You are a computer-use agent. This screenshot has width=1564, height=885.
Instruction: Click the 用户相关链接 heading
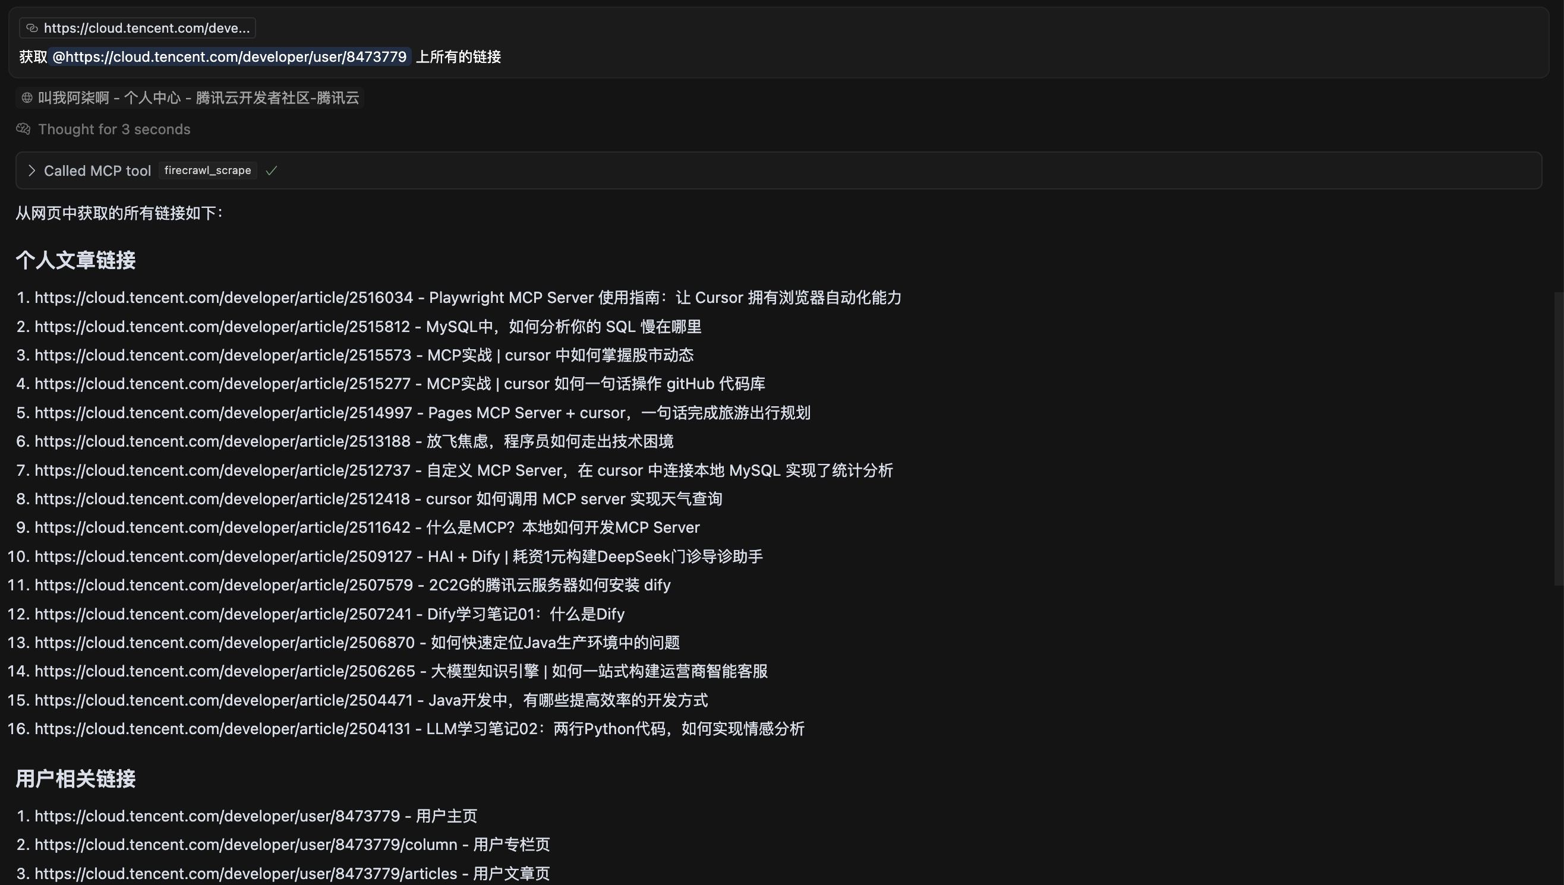[75, 779]
